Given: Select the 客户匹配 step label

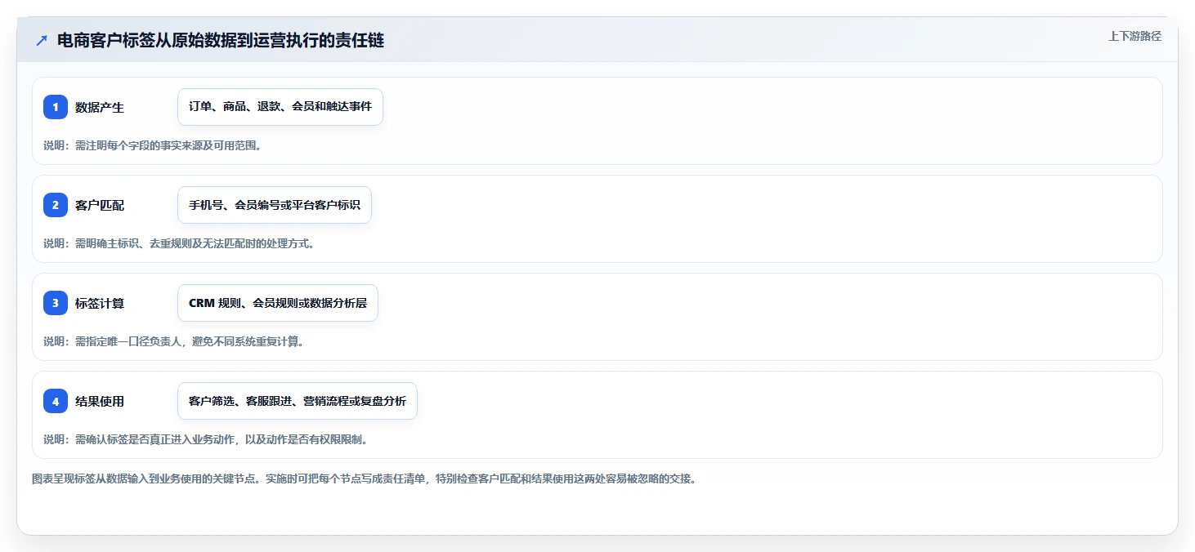Looking at the screenshot, I should 100,205.
